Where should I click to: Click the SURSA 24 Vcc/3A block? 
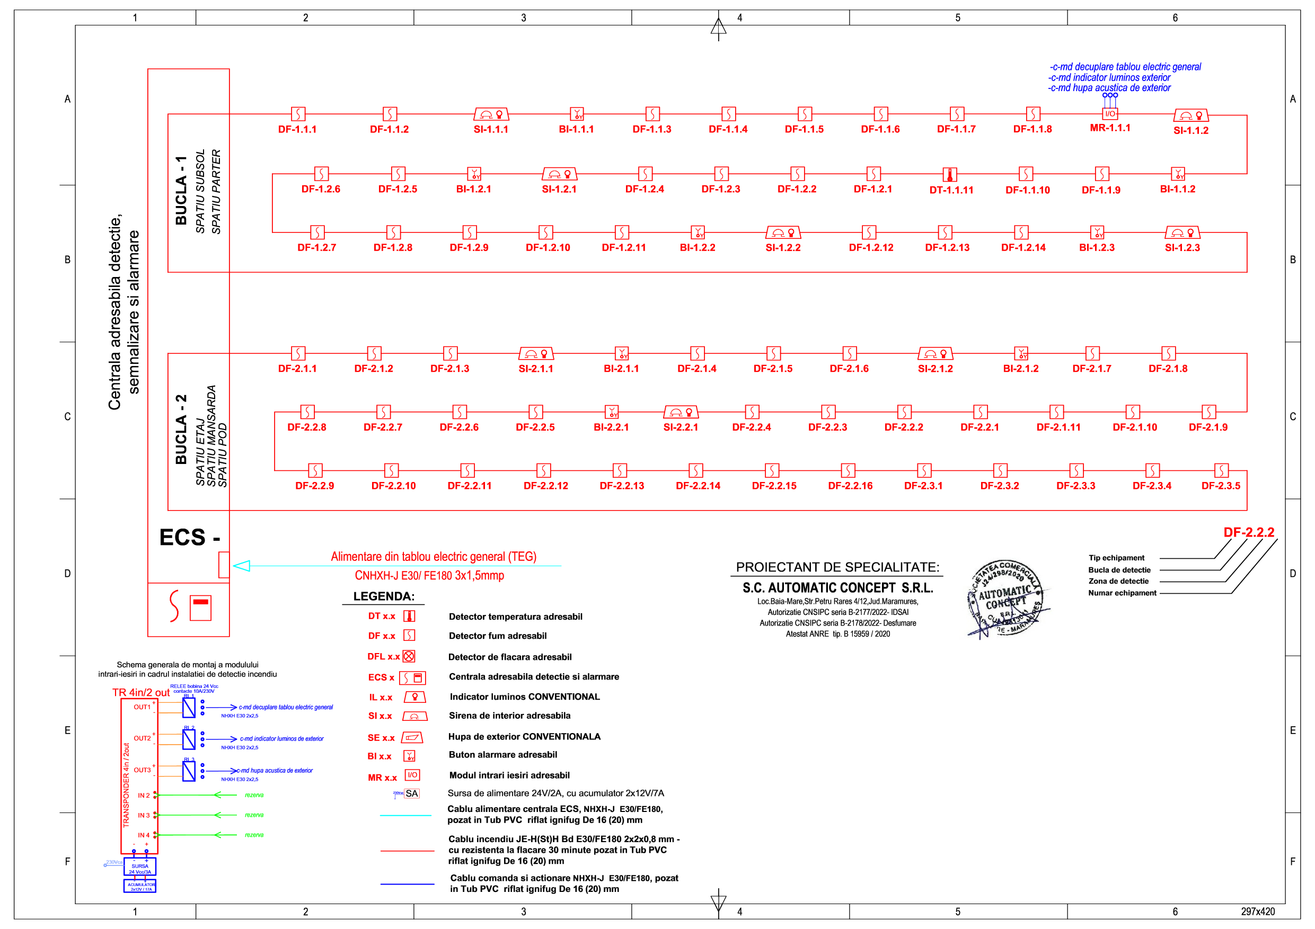tap(140, 867)
